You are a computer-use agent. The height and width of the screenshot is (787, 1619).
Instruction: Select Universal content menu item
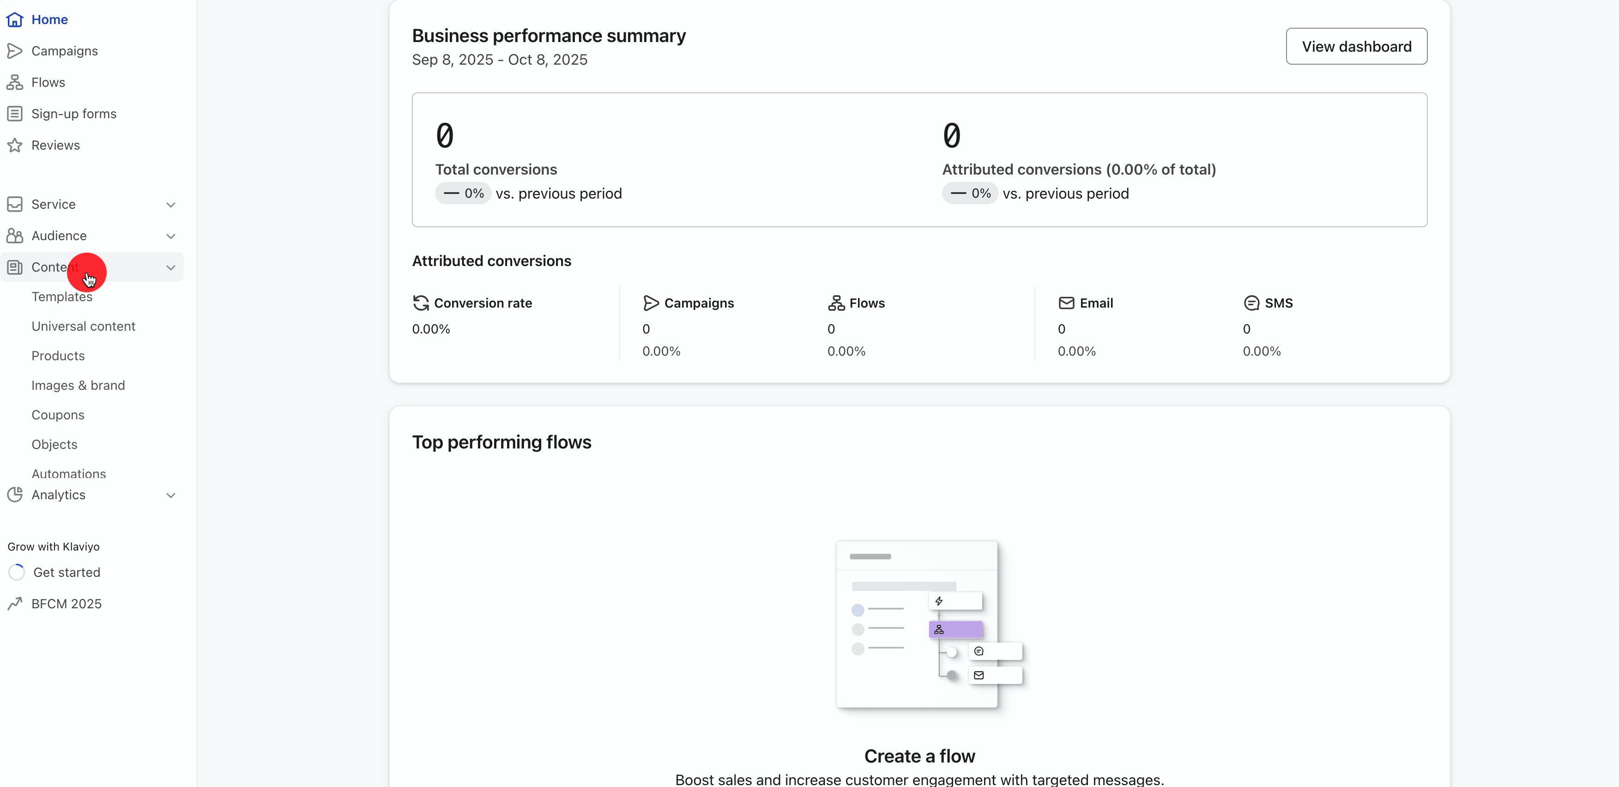point(83,326)
